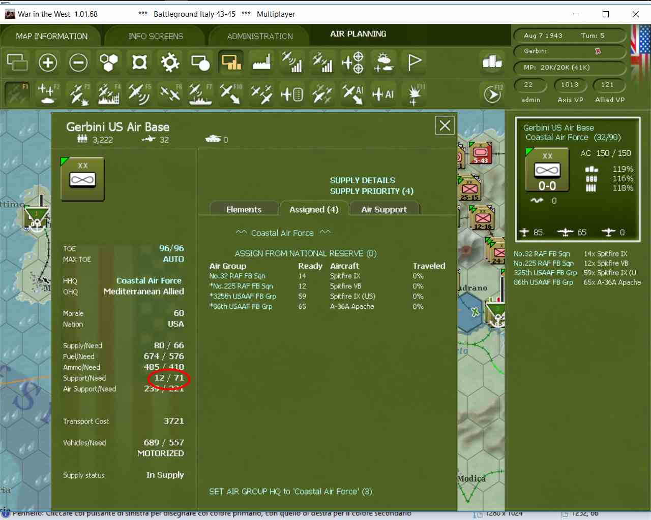Click SET AIR GROUP HQ to 'Coastal Air Force'
This screenshot has width=651, height=520.
point(291,492)
